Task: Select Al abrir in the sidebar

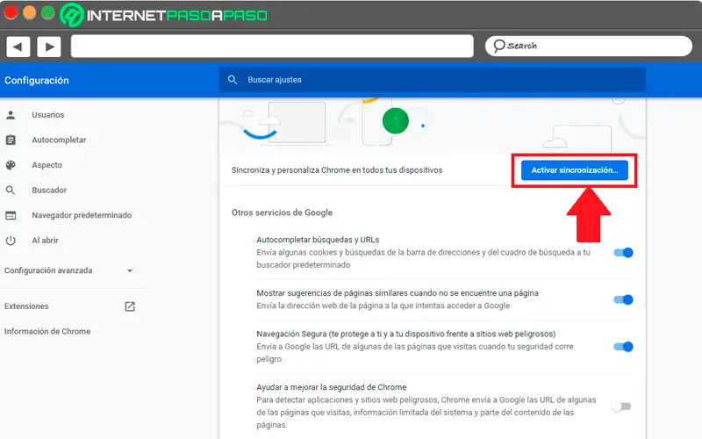Action: [45, 240]
